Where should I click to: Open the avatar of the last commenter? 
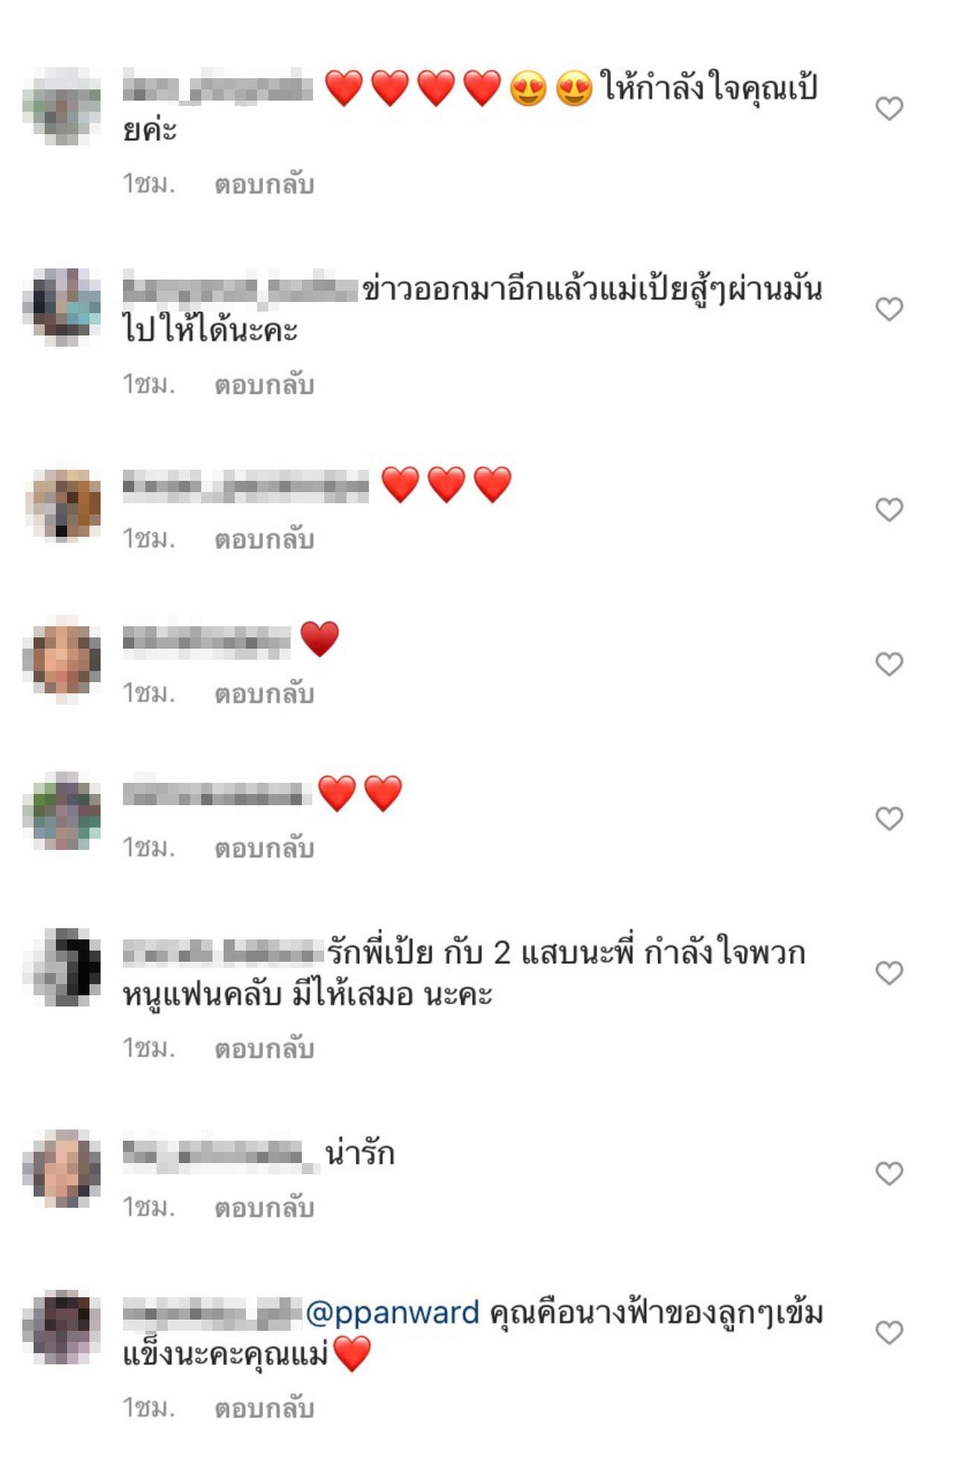click(x=63, y=1328)
